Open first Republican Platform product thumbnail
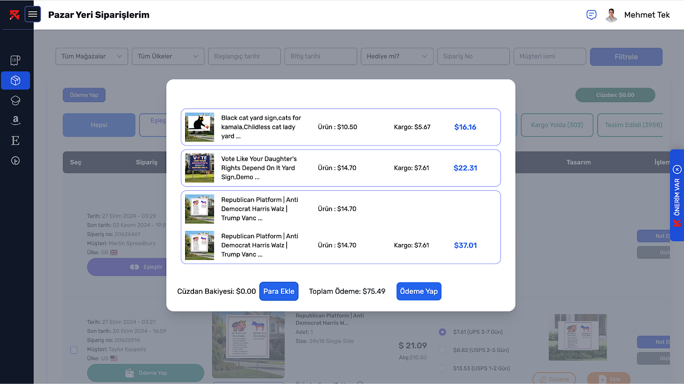Screen dimensions: 684x384 coord(199,209)
